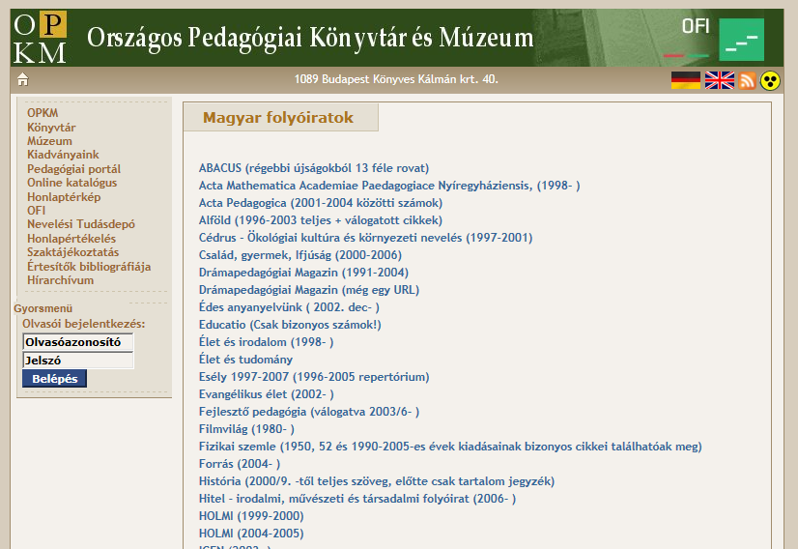Switch to the German language flag
This screenshot has height=549, width=798.
tap(686, 80)
